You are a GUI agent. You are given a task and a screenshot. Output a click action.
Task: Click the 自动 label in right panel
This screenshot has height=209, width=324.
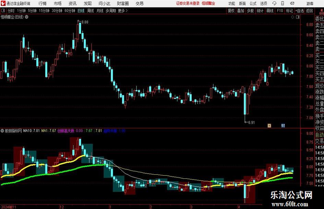coord(320,135)
